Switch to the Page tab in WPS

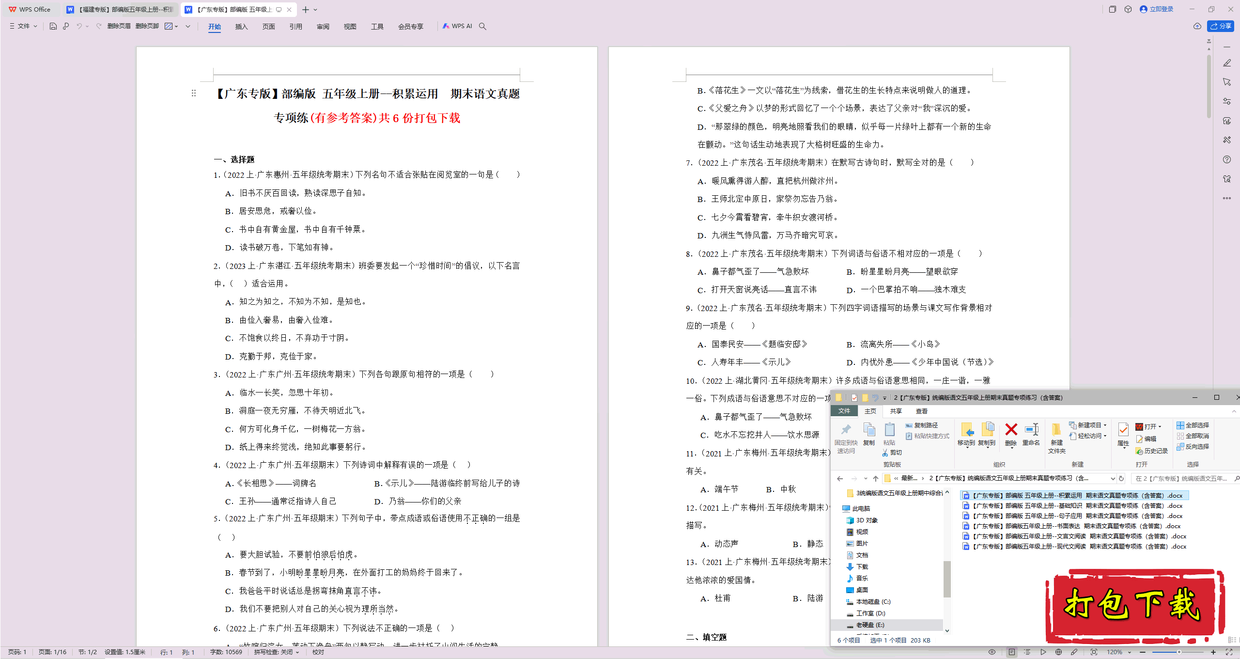click(x=268, y=27)
